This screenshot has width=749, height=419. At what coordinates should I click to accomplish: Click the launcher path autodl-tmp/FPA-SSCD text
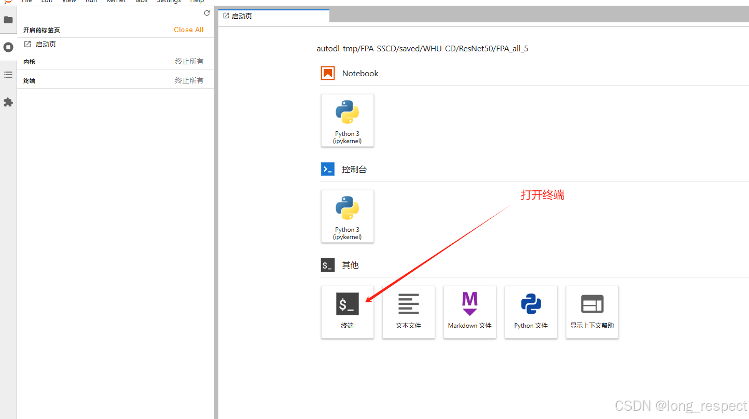coord(422,49)
